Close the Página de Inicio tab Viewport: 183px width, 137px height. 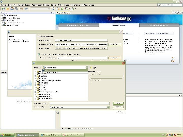pos(70,13)
